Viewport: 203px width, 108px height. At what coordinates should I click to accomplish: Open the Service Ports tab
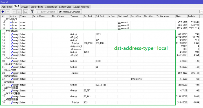coord(37,6)
